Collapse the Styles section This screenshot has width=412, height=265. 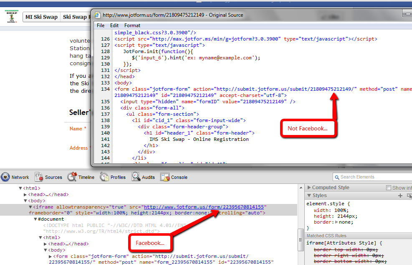(x=309, y=196)
